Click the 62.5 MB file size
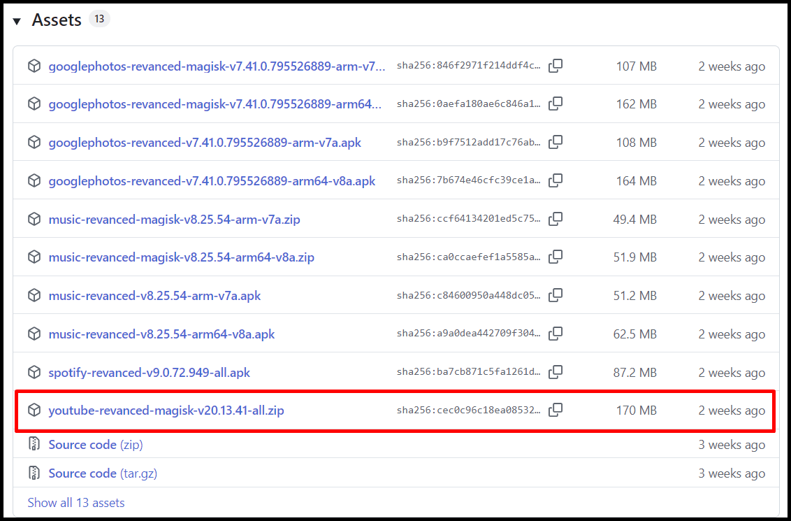 (x=634, y=334)
